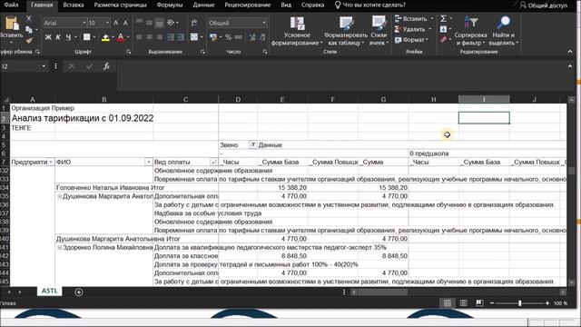Open Cell Styles (Стили ячеек)
Image resolution: width=581 pixels, height=327 pixels.
pyautogui.click(x=379, y=31)
